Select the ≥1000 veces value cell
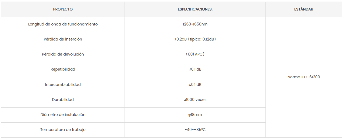Screen dimensions: 344x139 tap(195, 100)
